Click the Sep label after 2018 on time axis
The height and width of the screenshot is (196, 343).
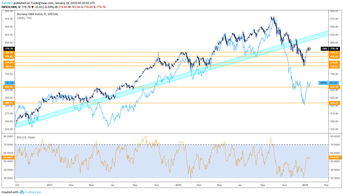coord(262,185)
